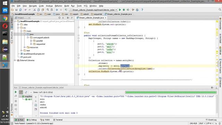Click Scroll from Source icon in Project panel
The height and width of the screenshot is (125, 222).
(59, 18)
